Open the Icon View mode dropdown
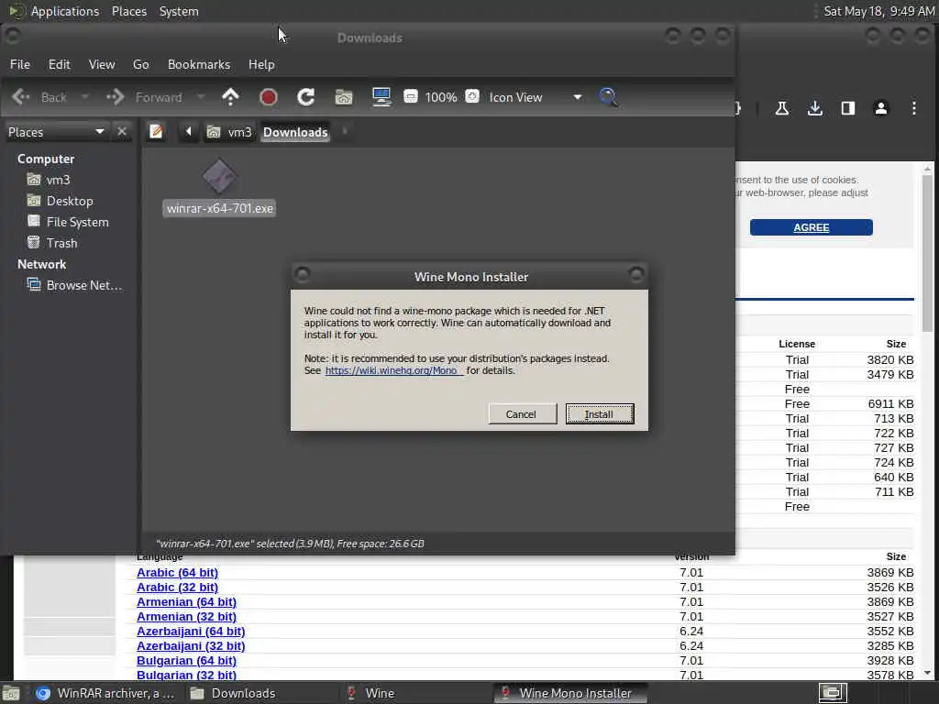Image resolution: width=939 pixels, height=704 pixels. coord(535,97)
